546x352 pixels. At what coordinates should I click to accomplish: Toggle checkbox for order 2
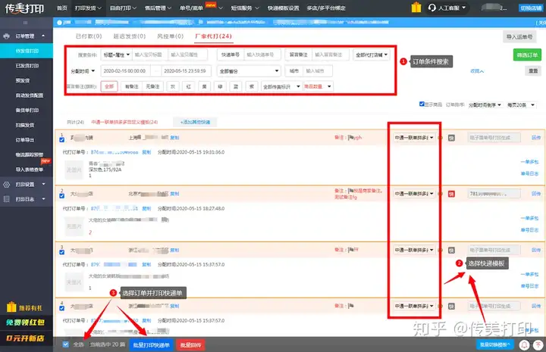pyautogui.click(x=61, y=196)
